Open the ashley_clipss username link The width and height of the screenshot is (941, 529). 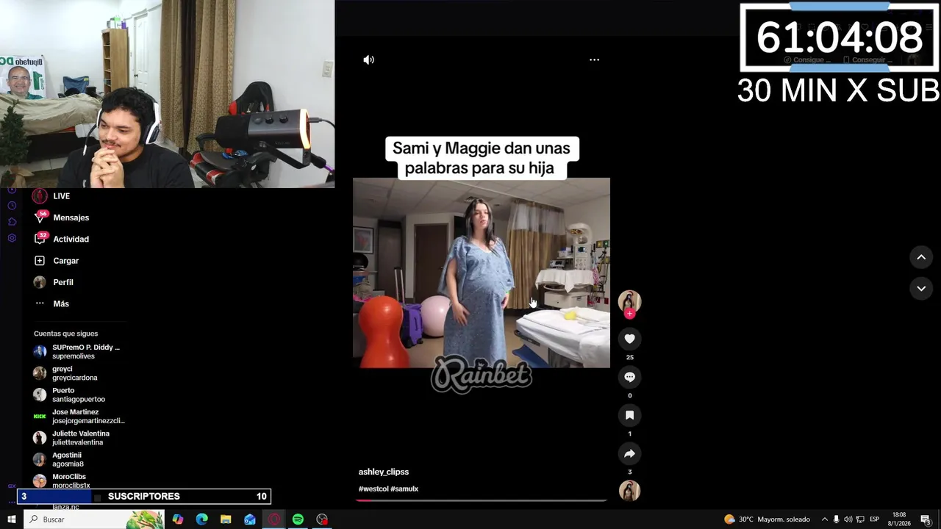[x=384, y=472]
